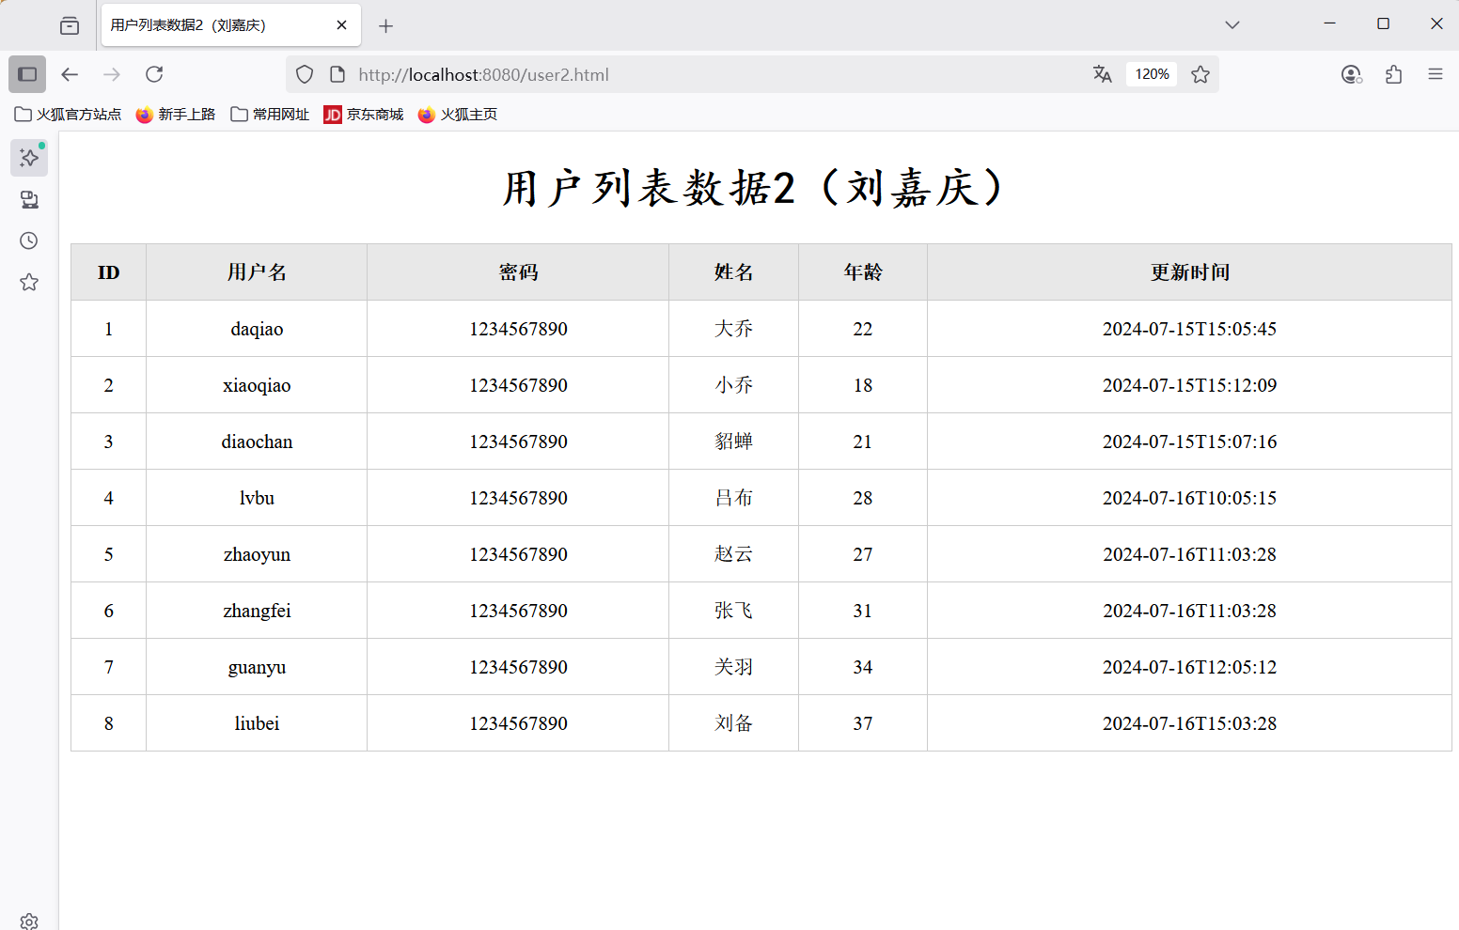The width and height of the screenshot is (1459, 930).
Task: Click the username cell liubei
Action: [x=257, y=723]
